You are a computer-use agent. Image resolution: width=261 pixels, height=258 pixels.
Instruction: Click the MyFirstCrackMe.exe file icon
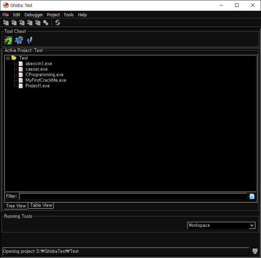pyautogui.click(x=21, y=80)
